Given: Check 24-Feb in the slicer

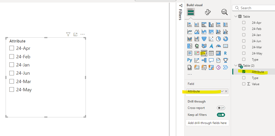Looking at the screenshot, I should click(12, 56).
